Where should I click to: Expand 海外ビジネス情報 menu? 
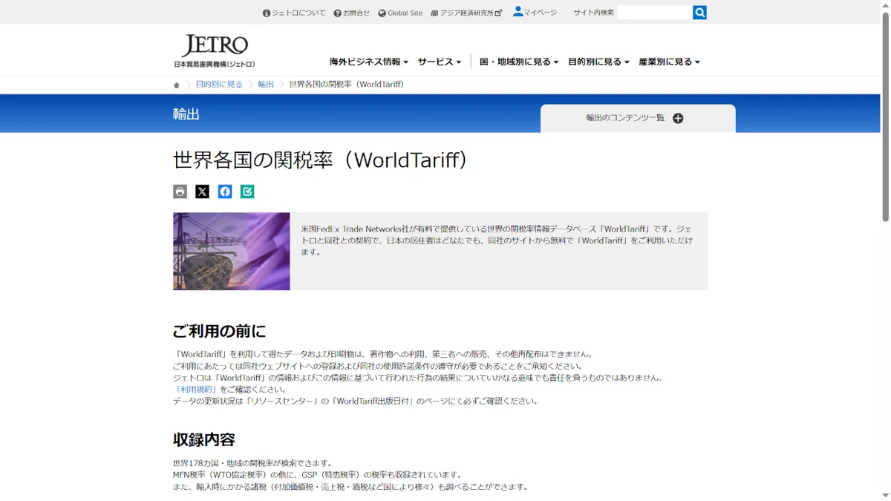click(x=369, y=62)
